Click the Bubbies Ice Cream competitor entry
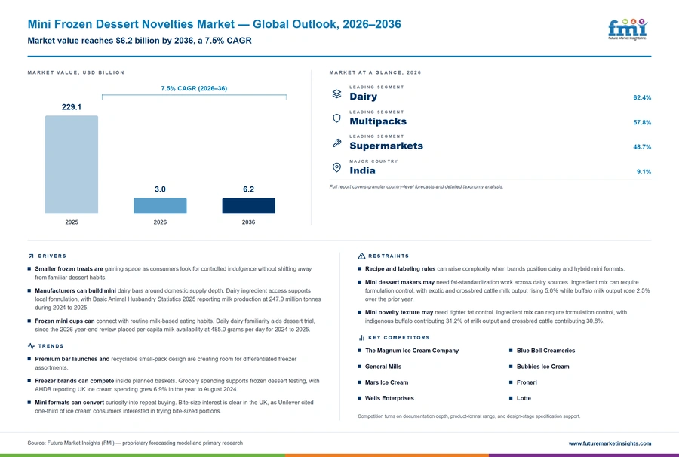 [543, 367]
